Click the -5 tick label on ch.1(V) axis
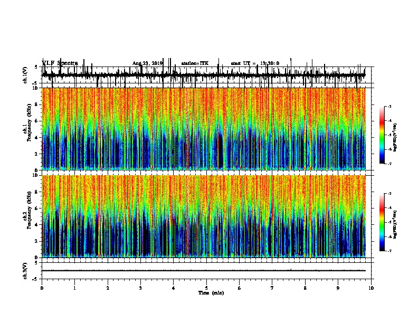418x323 pixels. 35,83
